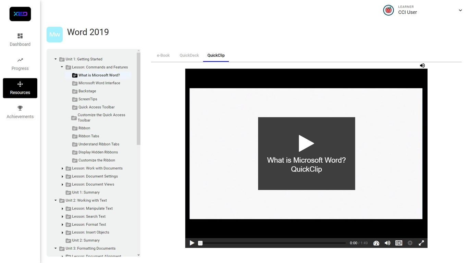Open Quick Access Toolbar topic
The height and width of the screenshot is (263, 468).
[x=97, y=107]
